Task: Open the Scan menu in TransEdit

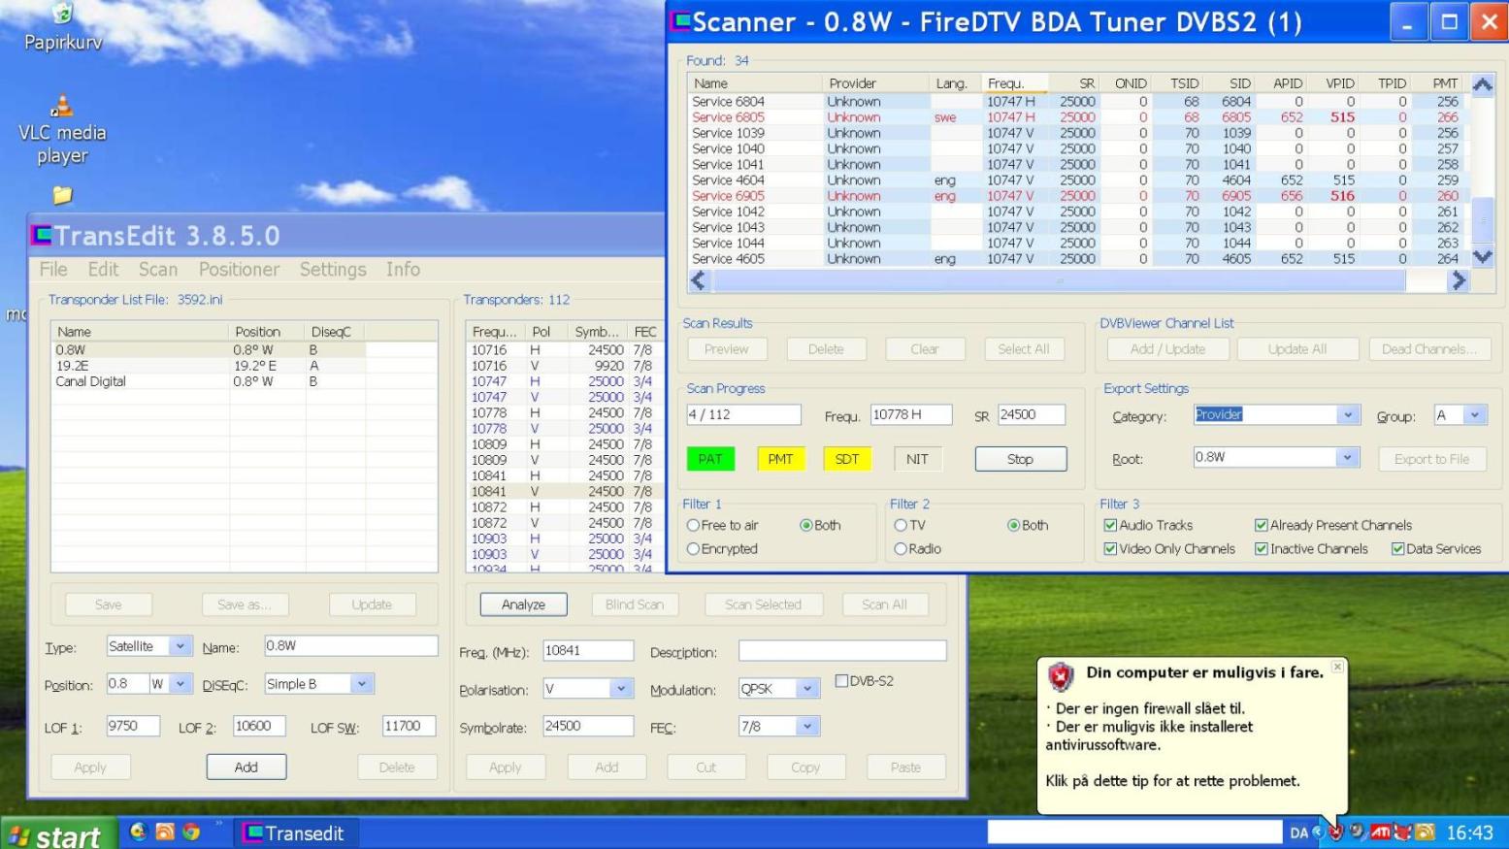Action: point(157,269)
